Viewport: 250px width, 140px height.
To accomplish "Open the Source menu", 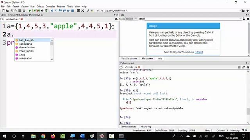I will pos(25,7).
